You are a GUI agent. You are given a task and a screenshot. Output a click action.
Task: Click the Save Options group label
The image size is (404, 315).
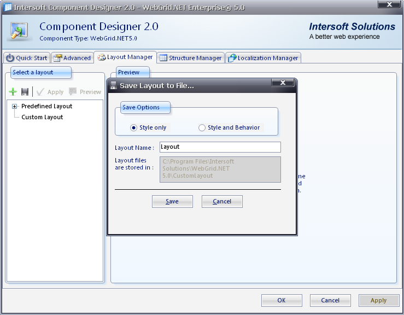(x=145, y=107)
